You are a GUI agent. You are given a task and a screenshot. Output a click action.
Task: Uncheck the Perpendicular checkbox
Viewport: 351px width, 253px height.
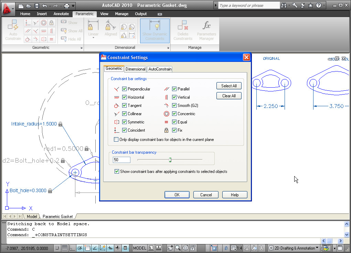coord(125,89)
